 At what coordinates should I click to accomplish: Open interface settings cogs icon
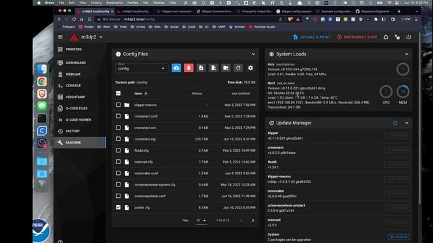pos(397,37)
